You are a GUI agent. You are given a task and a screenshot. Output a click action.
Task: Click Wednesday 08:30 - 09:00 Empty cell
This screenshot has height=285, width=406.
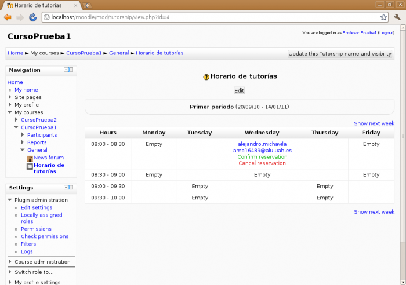coord(262,175)
